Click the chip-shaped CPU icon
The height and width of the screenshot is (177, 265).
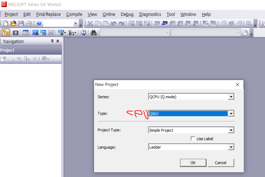(16, 33)
